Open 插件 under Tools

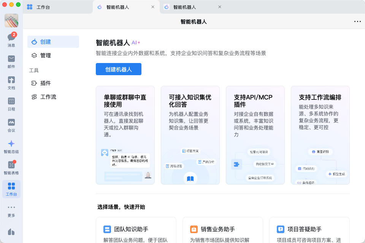(46, 83)
